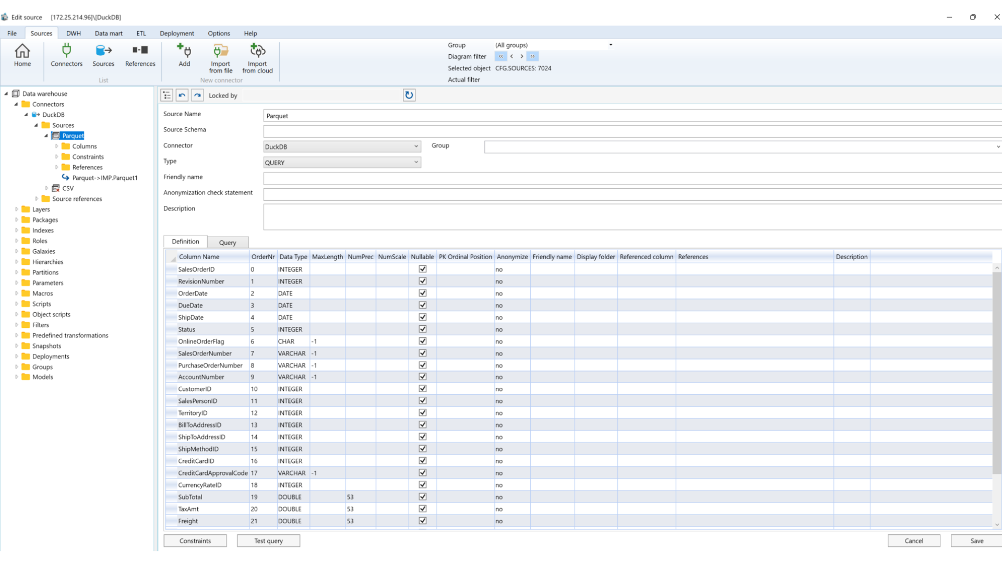Toggle Nullable checkbox for SubTotal
Viewport: 1002px width, 563px height.
423,496
